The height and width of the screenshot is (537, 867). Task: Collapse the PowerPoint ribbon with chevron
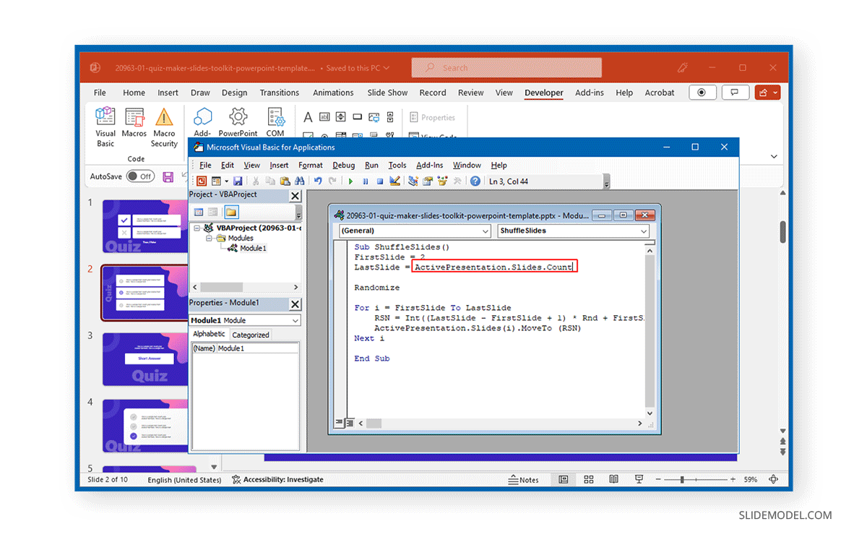pos(774,157)
